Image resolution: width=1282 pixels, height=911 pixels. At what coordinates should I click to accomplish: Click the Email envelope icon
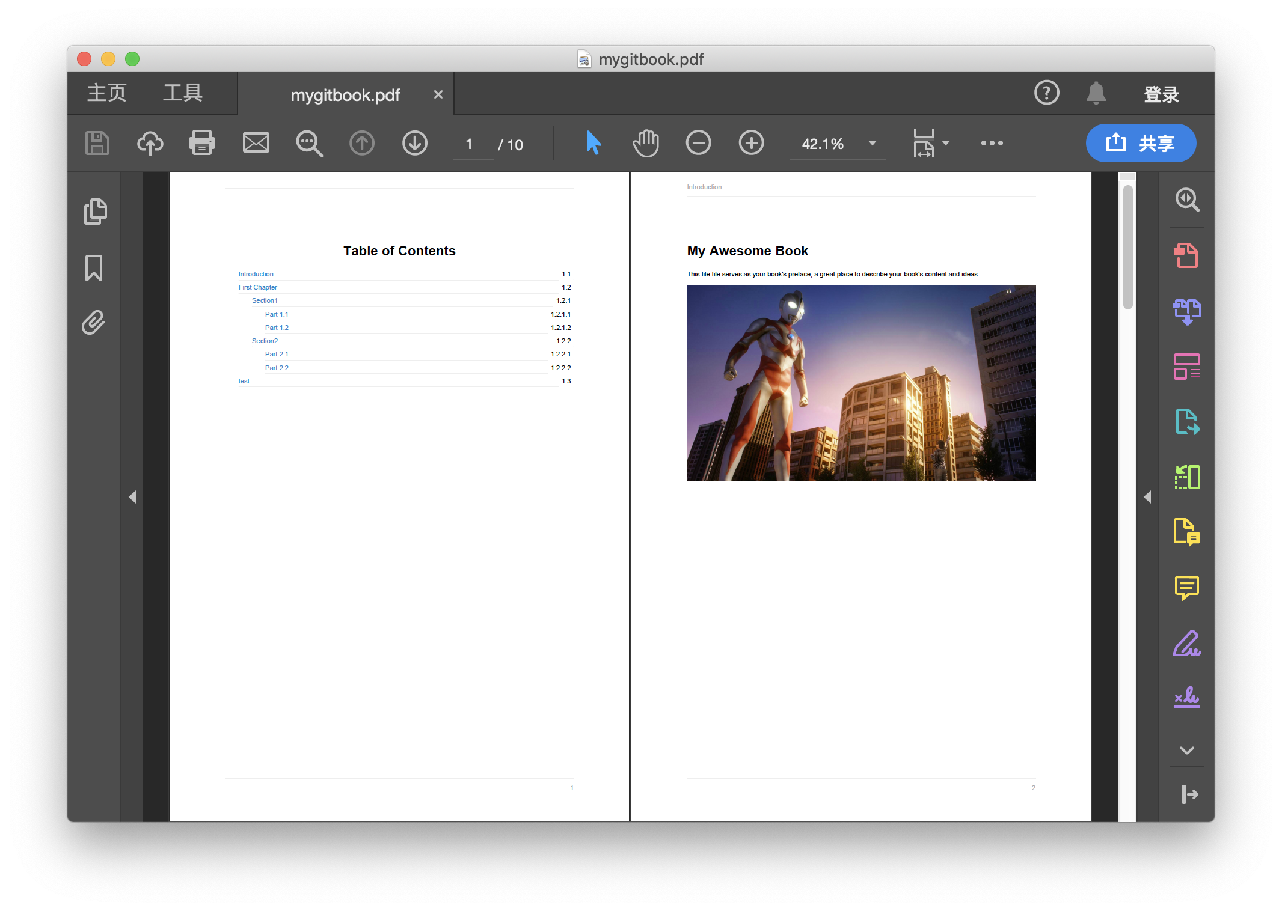pos(256,143)
